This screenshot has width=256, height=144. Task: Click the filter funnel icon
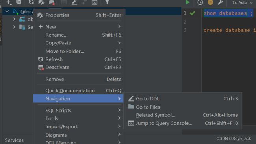pos(107,2)
